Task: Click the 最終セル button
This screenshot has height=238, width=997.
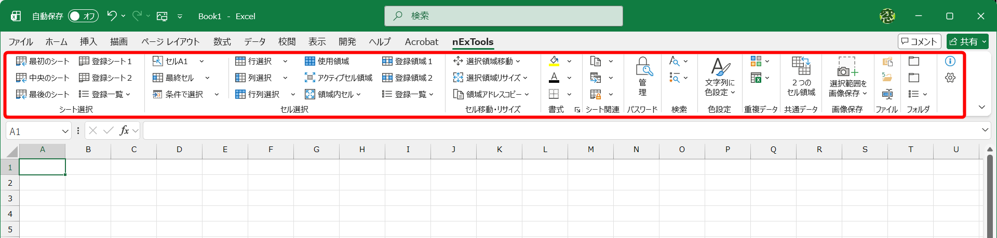Action: [173, 78]
